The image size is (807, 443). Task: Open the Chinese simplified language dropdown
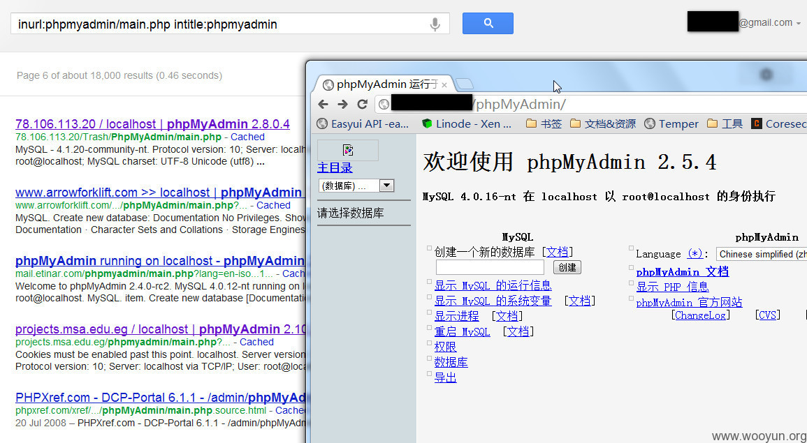tap(762, 254)
